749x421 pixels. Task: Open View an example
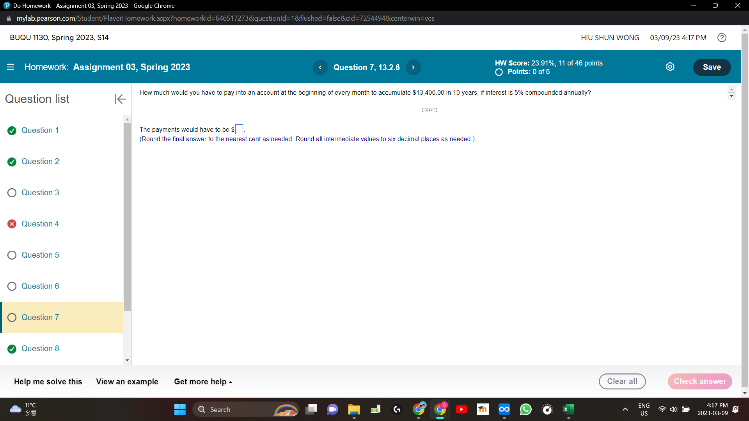(127, 382)
